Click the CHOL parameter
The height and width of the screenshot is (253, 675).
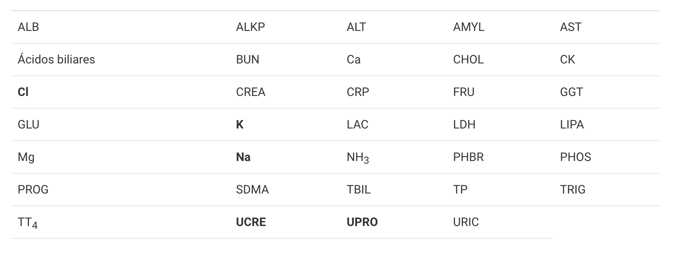point(468,59)
